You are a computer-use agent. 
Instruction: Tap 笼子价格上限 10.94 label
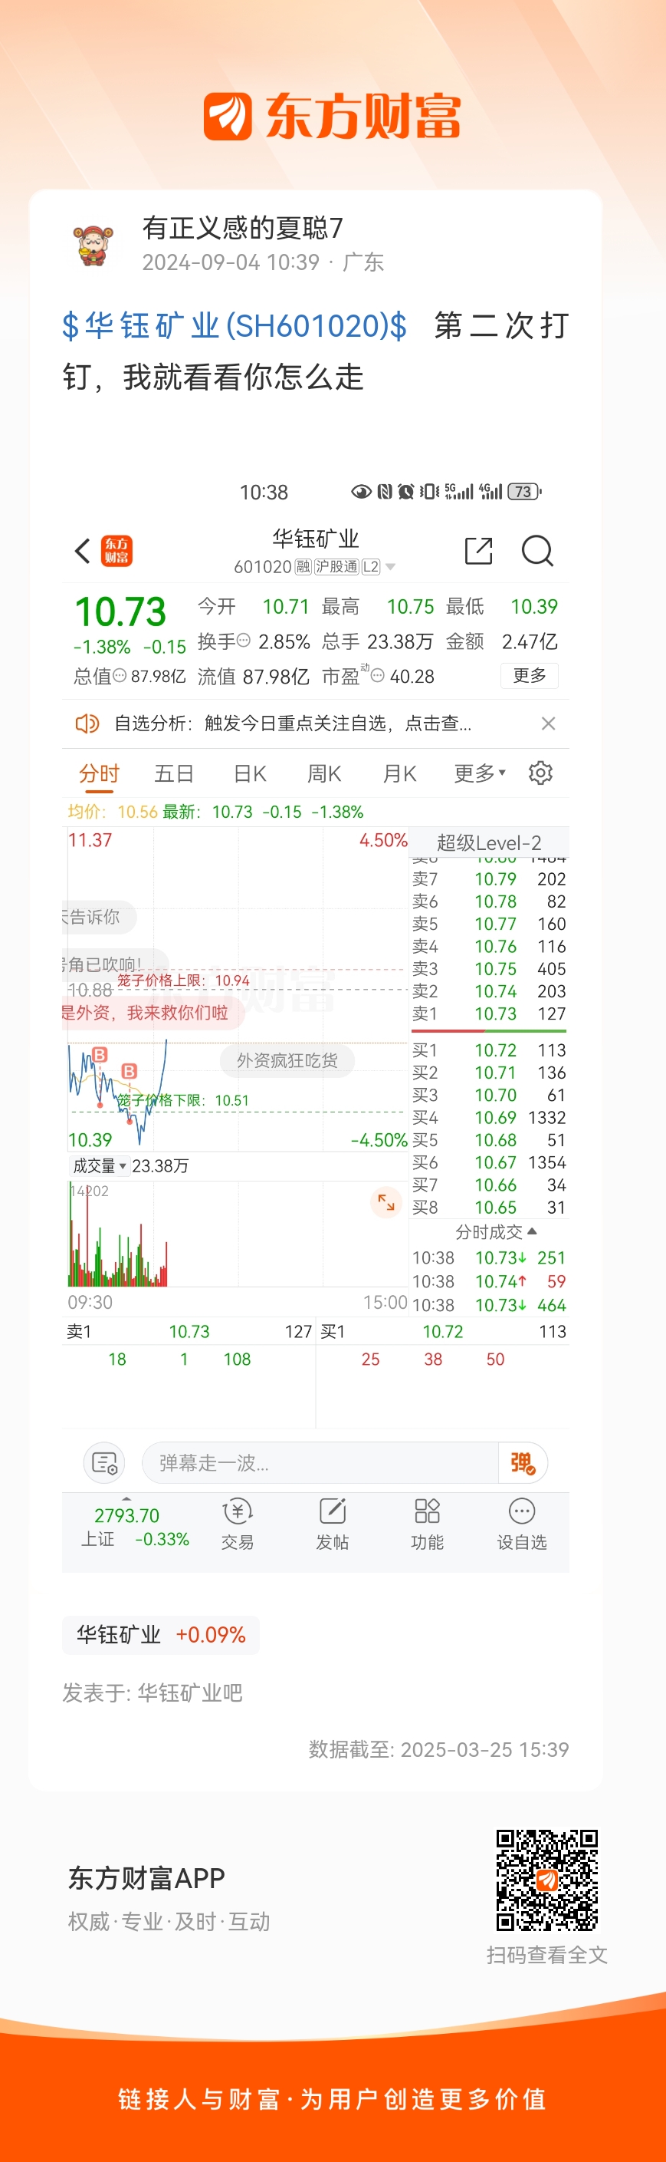[x=183, y=980]
